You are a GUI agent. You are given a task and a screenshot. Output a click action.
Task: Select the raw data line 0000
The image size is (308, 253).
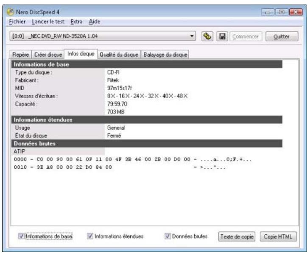point(133,159)
